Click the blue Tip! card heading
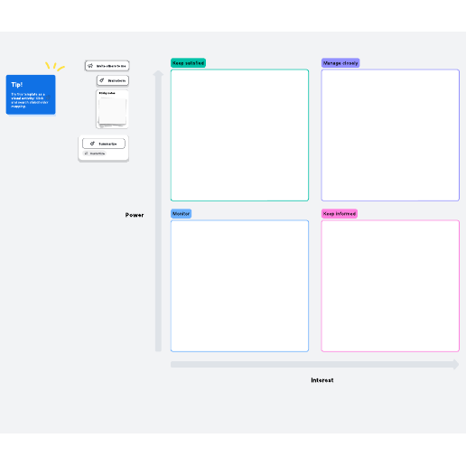The width and height of the screenshot is (466, 466). [17, 85]
